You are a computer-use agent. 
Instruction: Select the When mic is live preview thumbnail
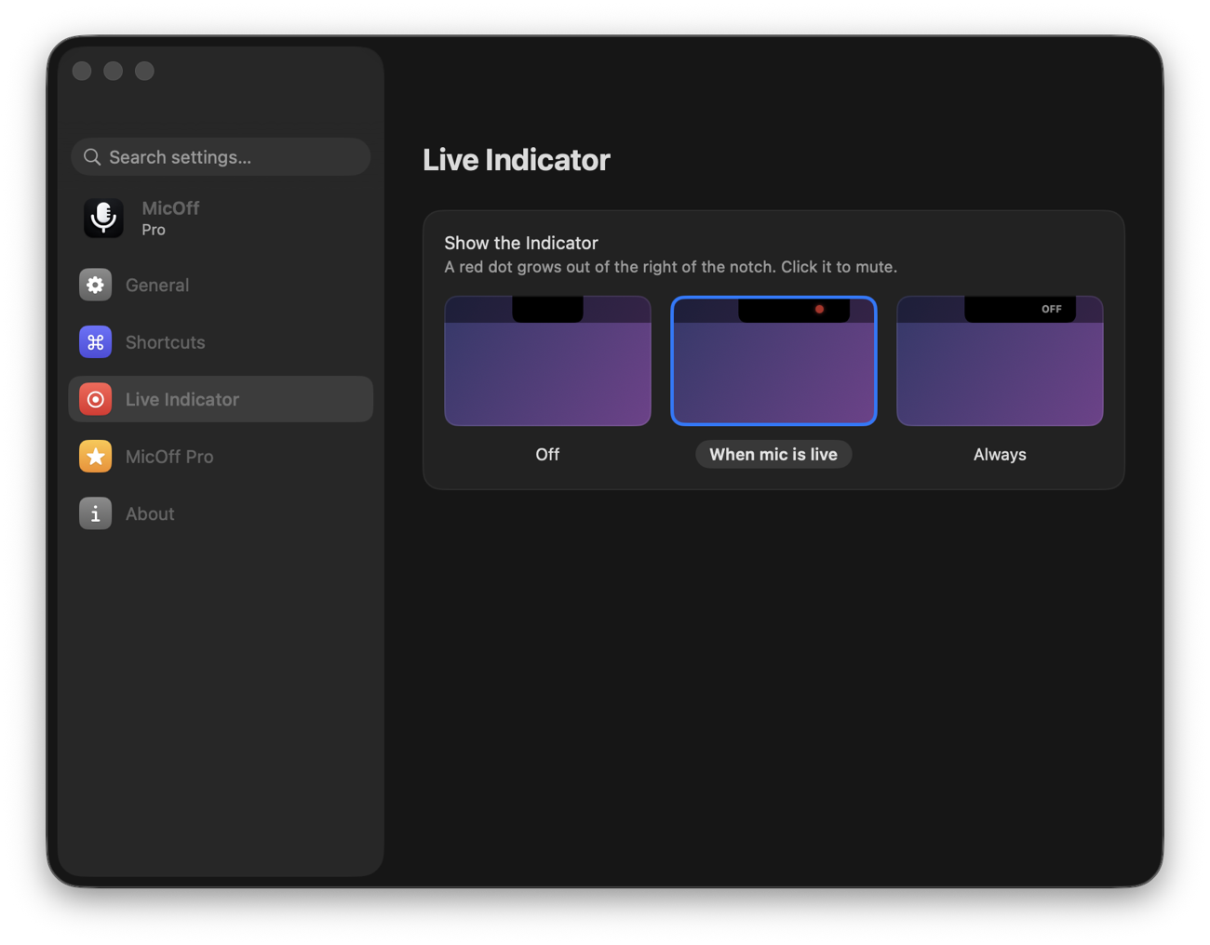click(x=773, y=361)
